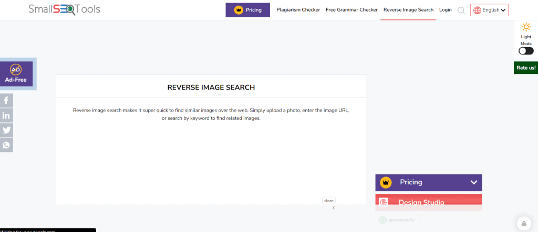Share the page on Facebook
Image resolution: width=538 pixels, height=232 pixels.
pyautogui.click(x=6, y=100)
